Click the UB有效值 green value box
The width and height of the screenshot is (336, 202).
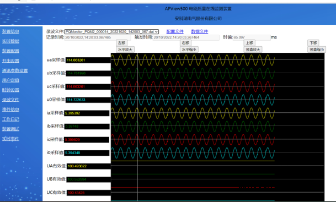coord(89,179)
